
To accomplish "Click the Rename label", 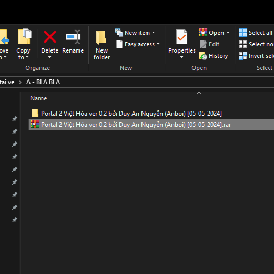I will coord(73,50).
